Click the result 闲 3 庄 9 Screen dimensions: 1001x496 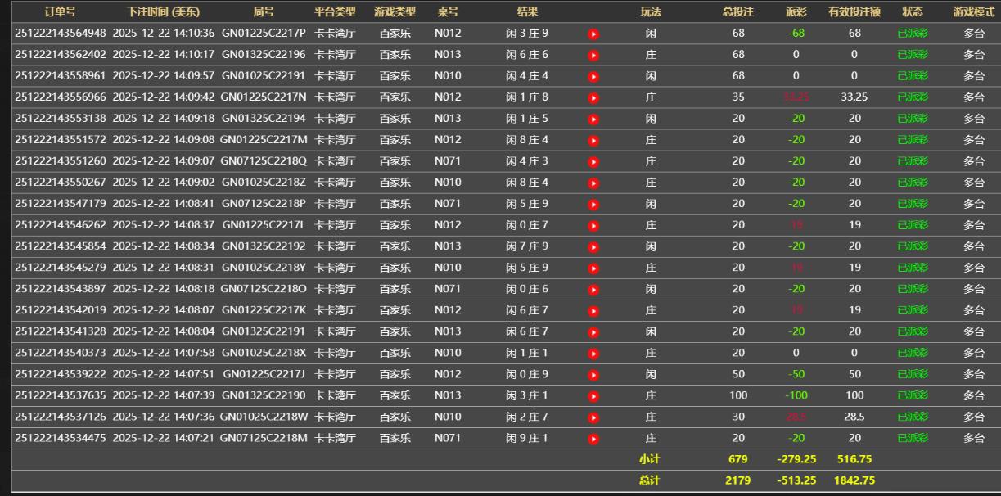(x=527, y=34)
